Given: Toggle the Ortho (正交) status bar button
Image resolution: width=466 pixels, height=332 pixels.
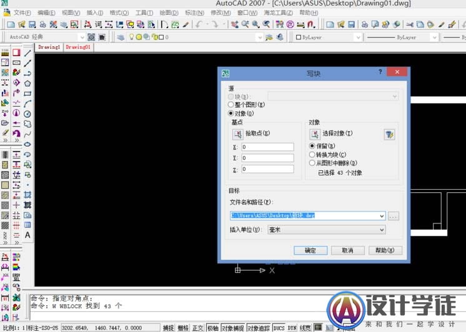Looking at the screenshot, I should 197,328.
